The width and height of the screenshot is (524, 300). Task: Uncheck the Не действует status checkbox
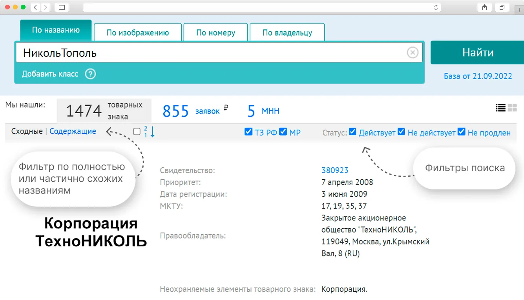(x=401, y=132)
